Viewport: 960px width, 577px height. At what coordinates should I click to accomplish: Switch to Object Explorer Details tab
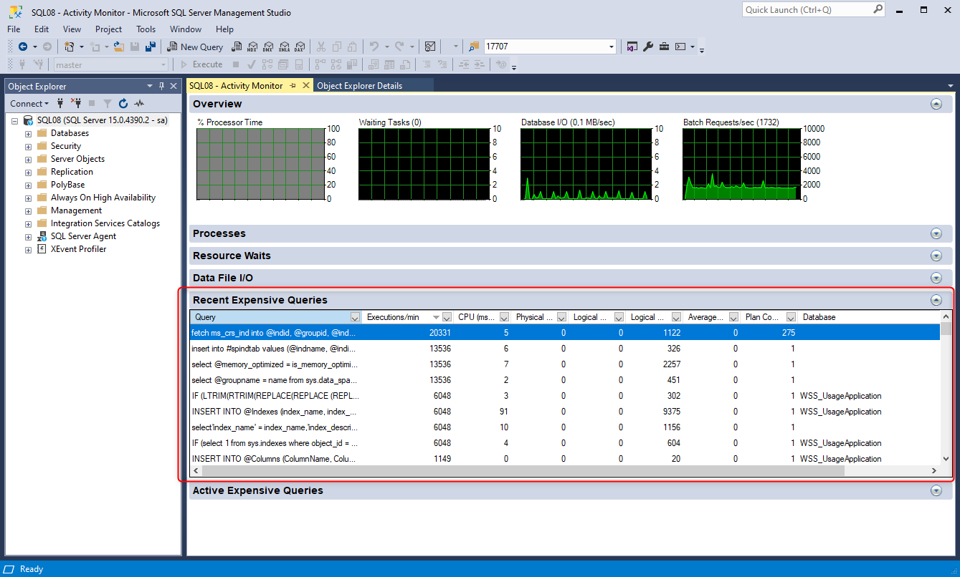tap(360, 85)
